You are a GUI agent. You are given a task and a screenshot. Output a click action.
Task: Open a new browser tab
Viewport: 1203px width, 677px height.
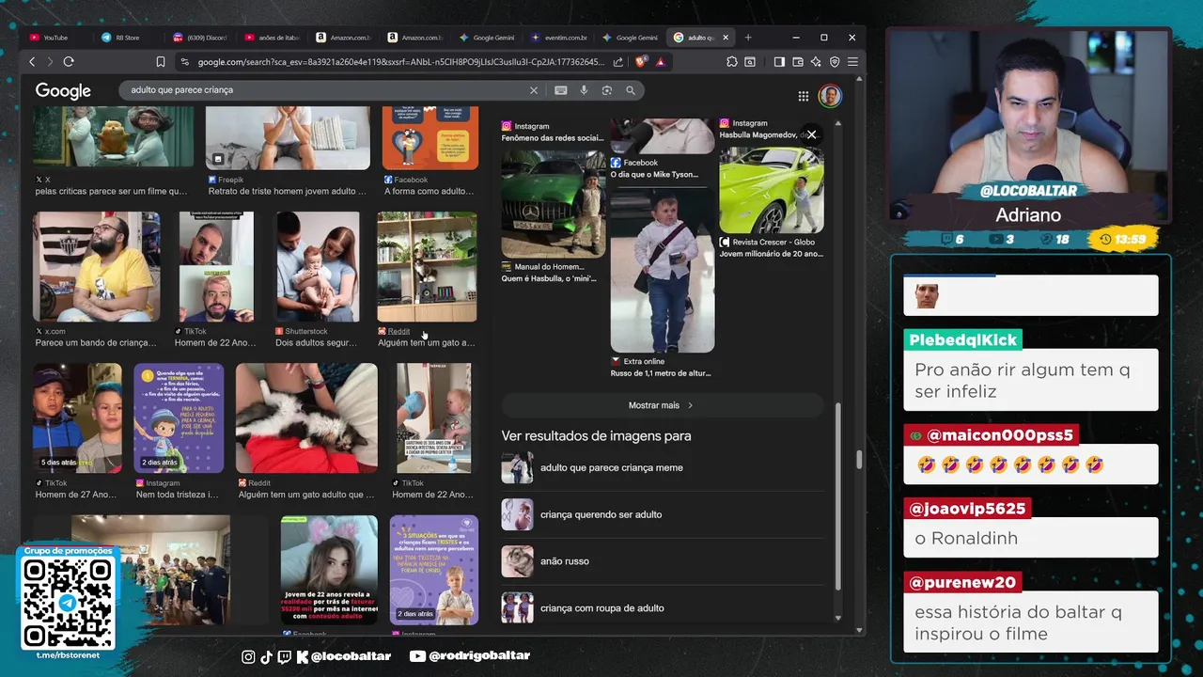coord(748,38)
